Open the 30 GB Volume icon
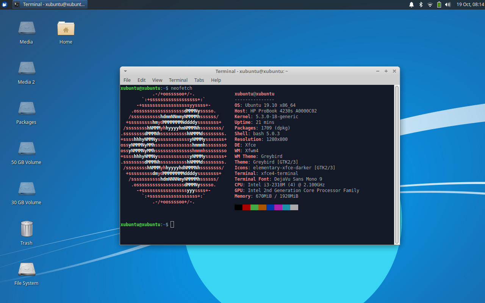 coord(27,189)
